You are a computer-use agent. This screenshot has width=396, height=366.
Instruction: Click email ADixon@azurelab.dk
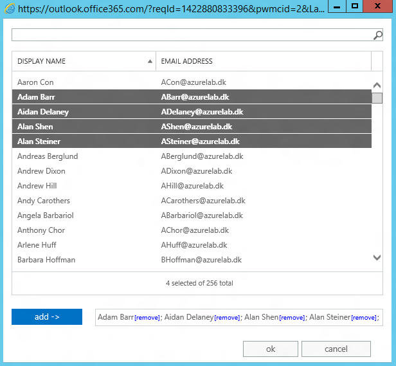(197, 171)
